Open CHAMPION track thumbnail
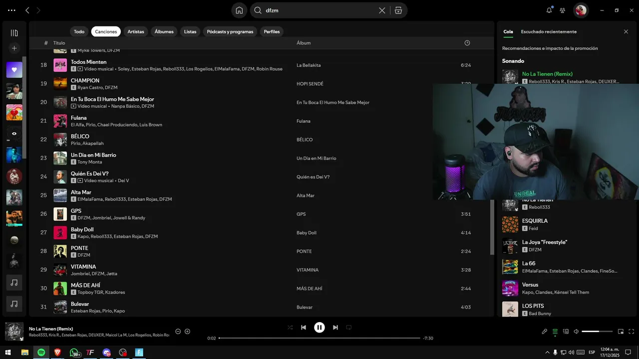The width and height of the screenshot is (639, 359). coord(60,84)
